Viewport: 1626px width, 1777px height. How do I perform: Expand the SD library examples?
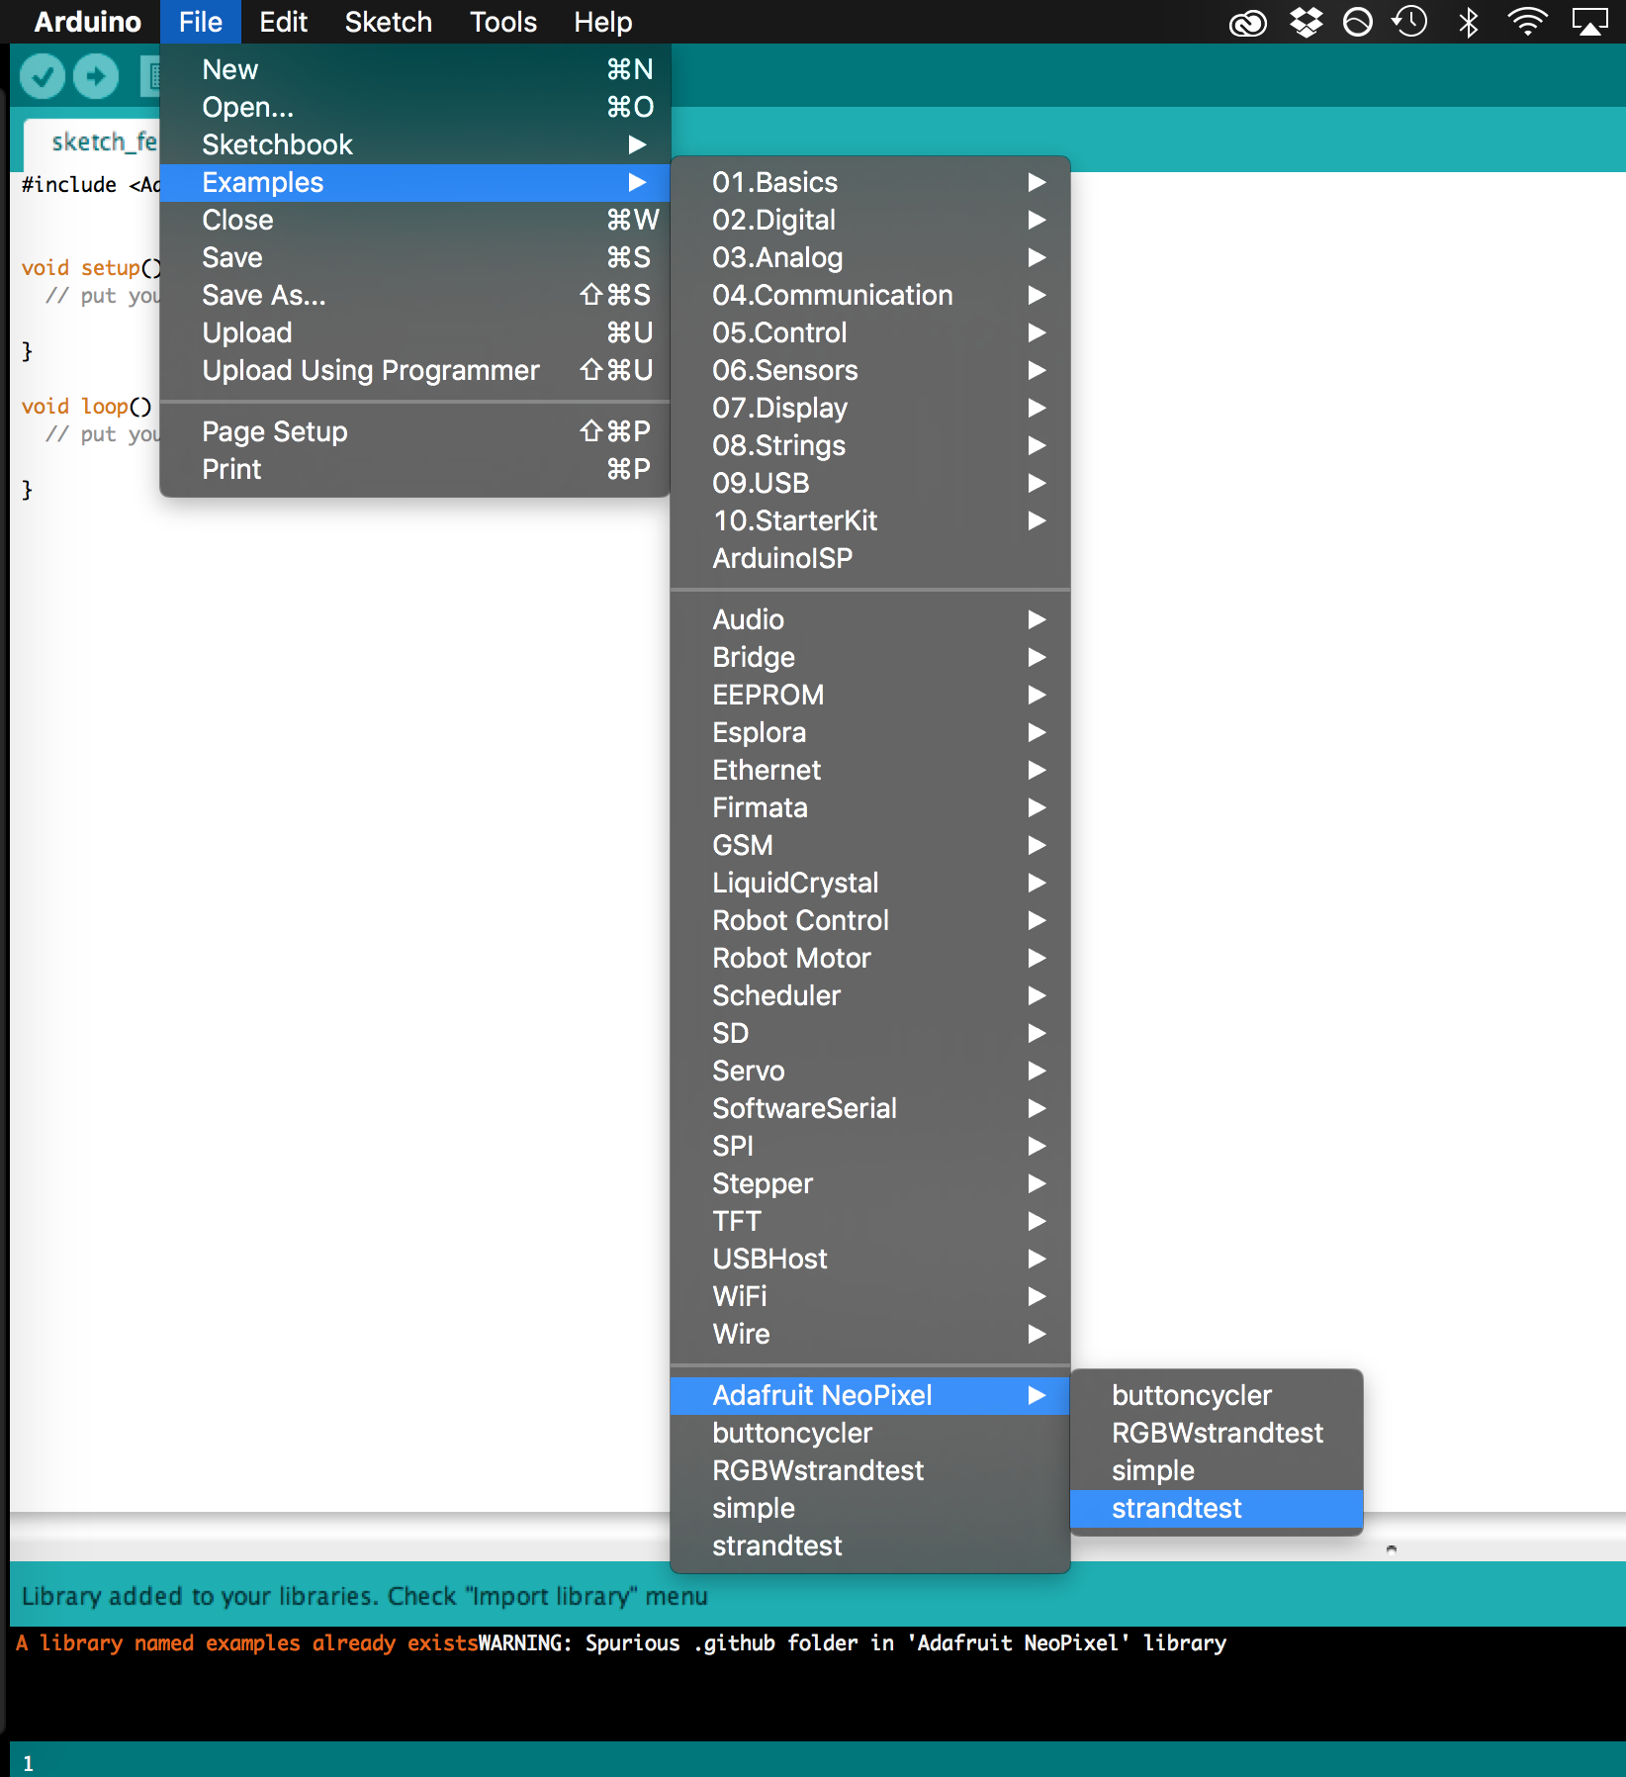coord(870,1033)
